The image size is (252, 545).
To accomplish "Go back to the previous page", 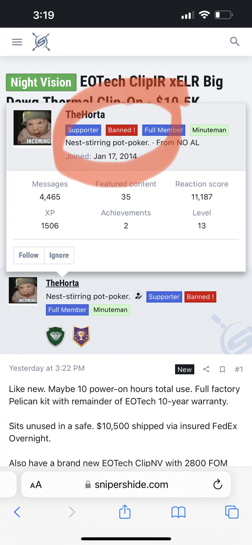I will point(17,512).
